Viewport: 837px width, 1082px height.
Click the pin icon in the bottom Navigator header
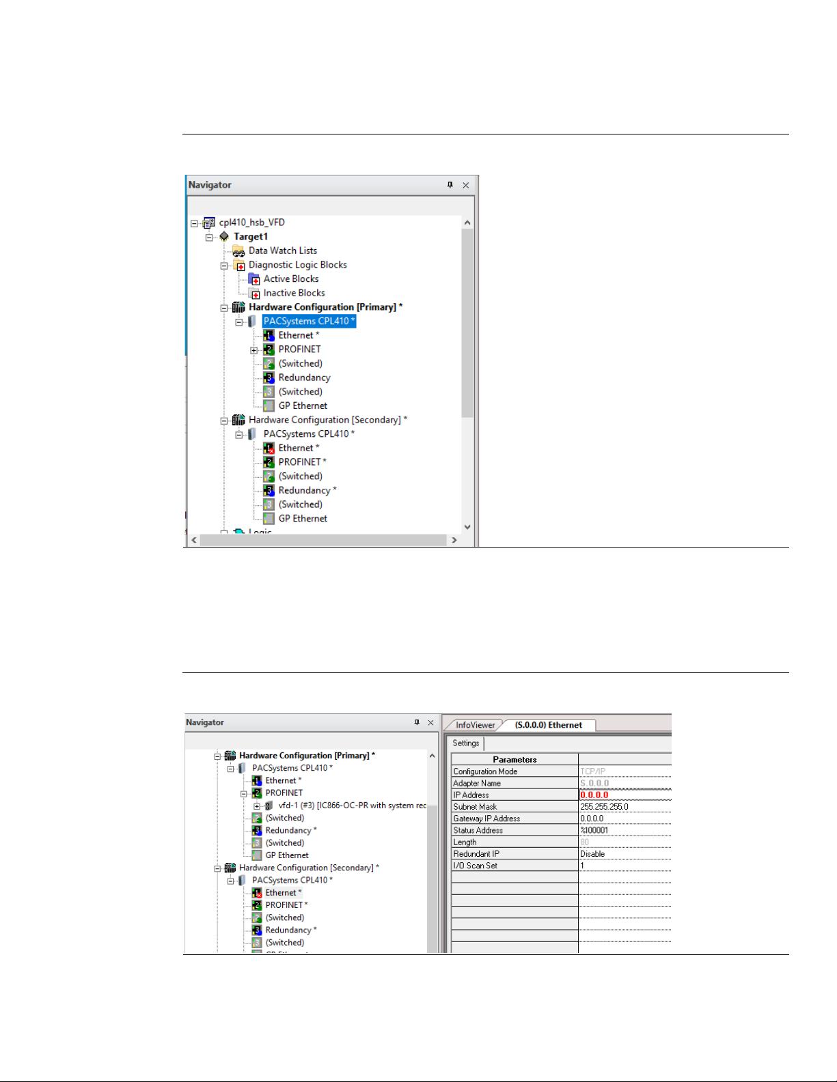tap(417, 722)
